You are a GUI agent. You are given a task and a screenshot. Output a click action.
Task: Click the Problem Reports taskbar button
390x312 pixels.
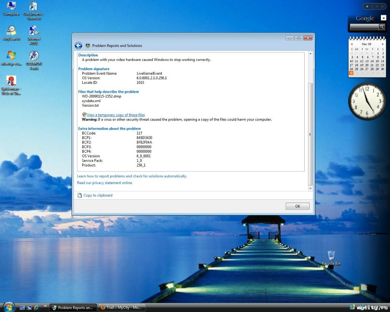72,307
